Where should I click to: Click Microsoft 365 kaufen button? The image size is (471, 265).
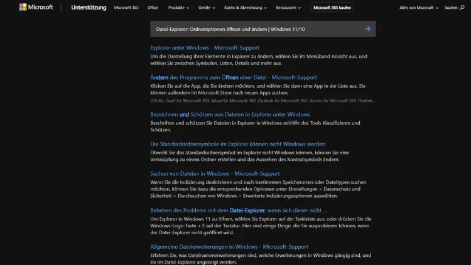point(332,8)
